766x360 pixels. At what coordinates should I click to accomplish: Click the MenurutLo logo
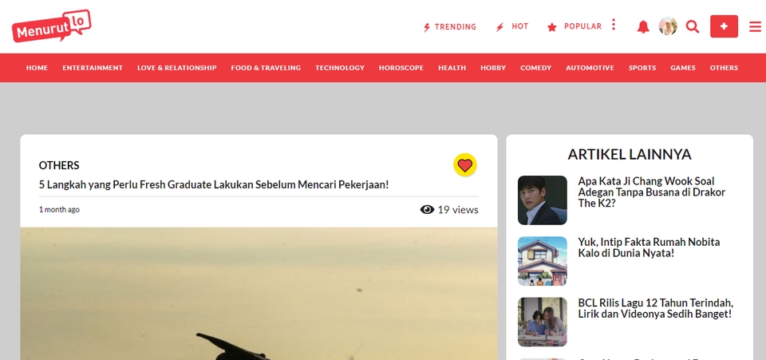click(51, 26)
